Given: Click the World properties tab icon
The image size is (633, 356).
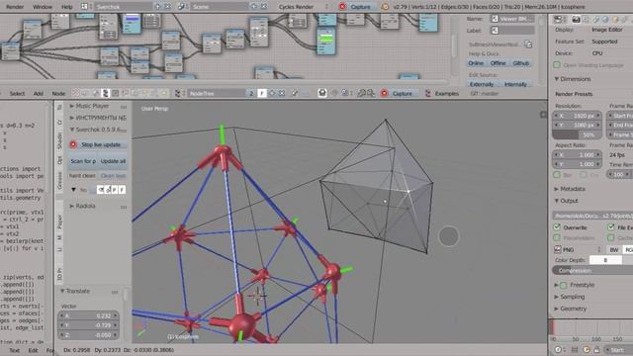Looking at the screenshot, I should pos(605,20).
